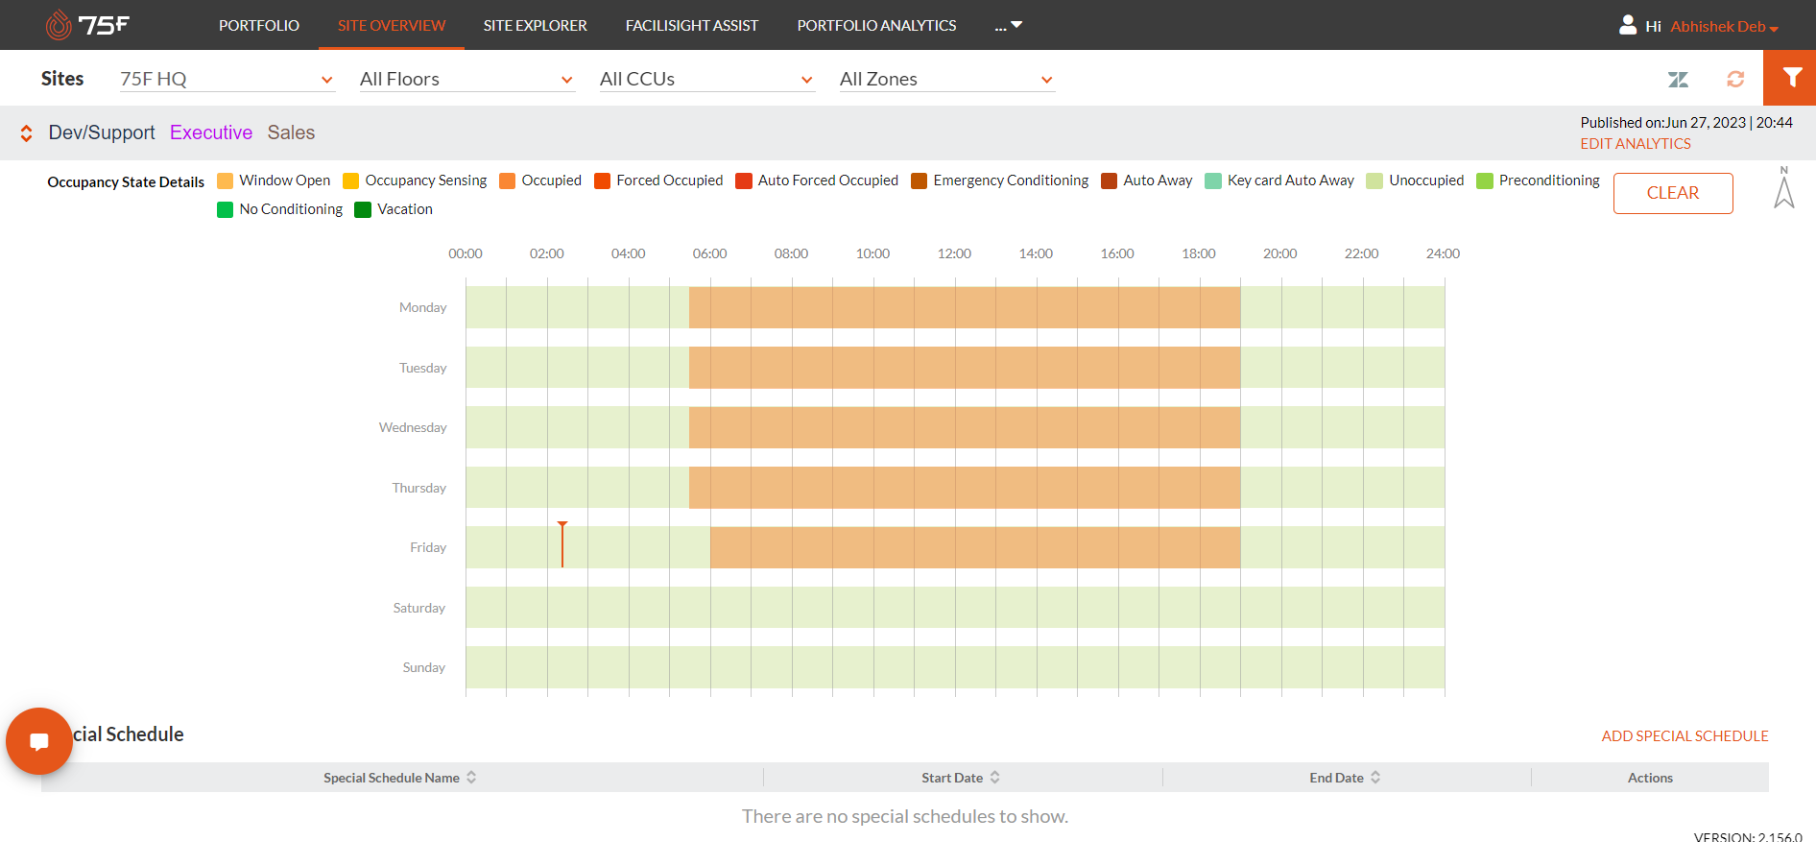The height and width of the screenshot is (842, 1816).
Task: Open the Portfolio Analytics tab
Action: tap(876, 26)
